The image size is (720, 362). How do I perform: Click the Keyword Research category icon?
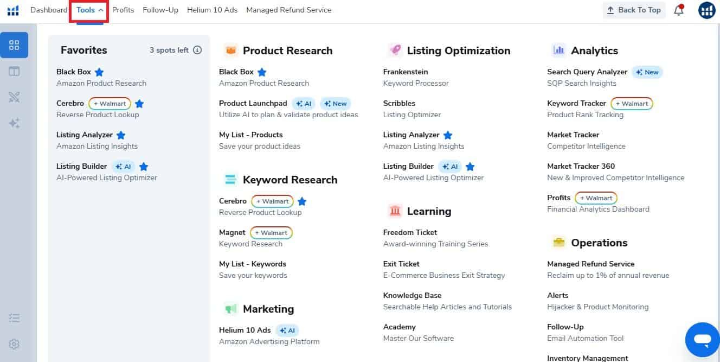point(231,180)
